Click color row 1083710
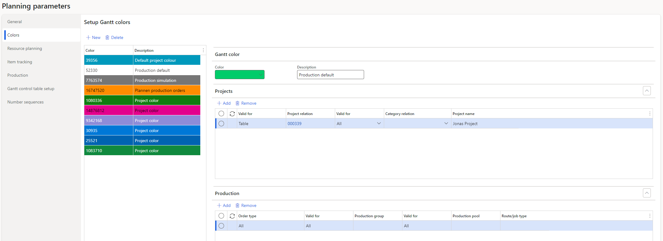This screenshot has width=663, height=241. click(142, 151)
